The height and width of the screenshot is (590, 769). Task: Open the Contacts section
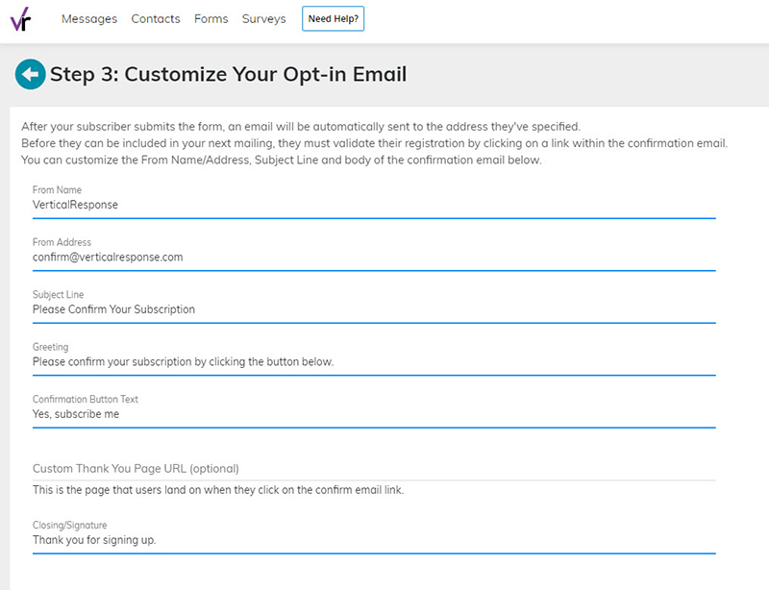[156, 18]
